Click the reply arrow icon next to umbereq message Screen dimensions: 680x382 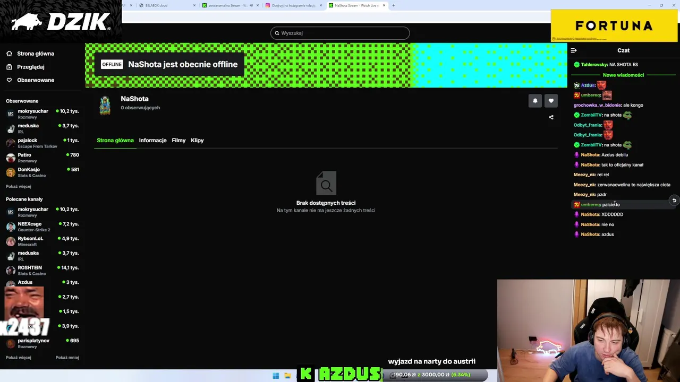click(x=674, y=201)
